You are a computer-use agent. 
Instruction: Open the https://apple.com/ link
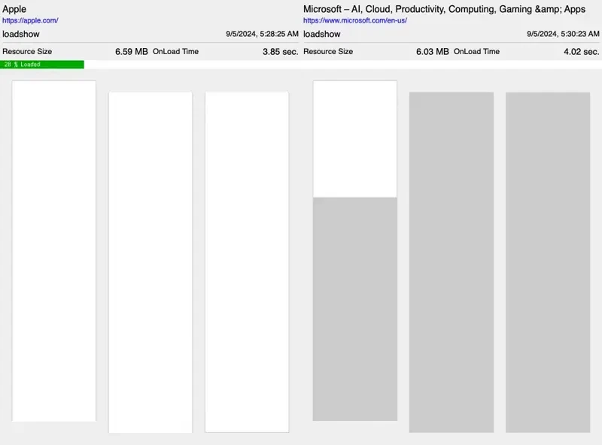tap(30, 20)
